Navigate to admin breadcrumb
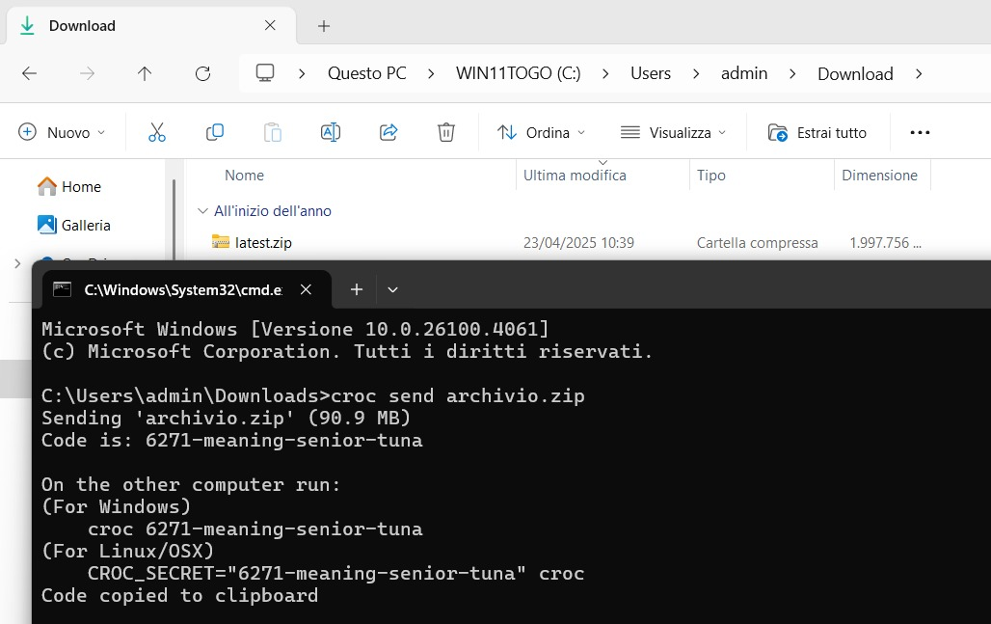This screenshot has height=624, width=991. (744, 73)
